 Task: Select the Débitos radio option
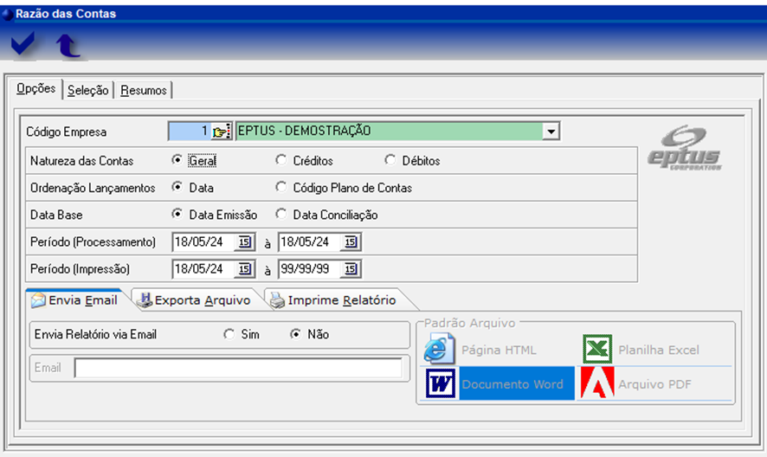[390, 160]
